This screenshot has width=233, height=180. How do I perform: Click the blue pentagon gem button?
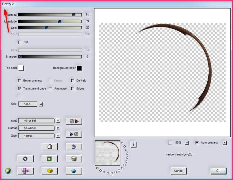coord(74,171)
